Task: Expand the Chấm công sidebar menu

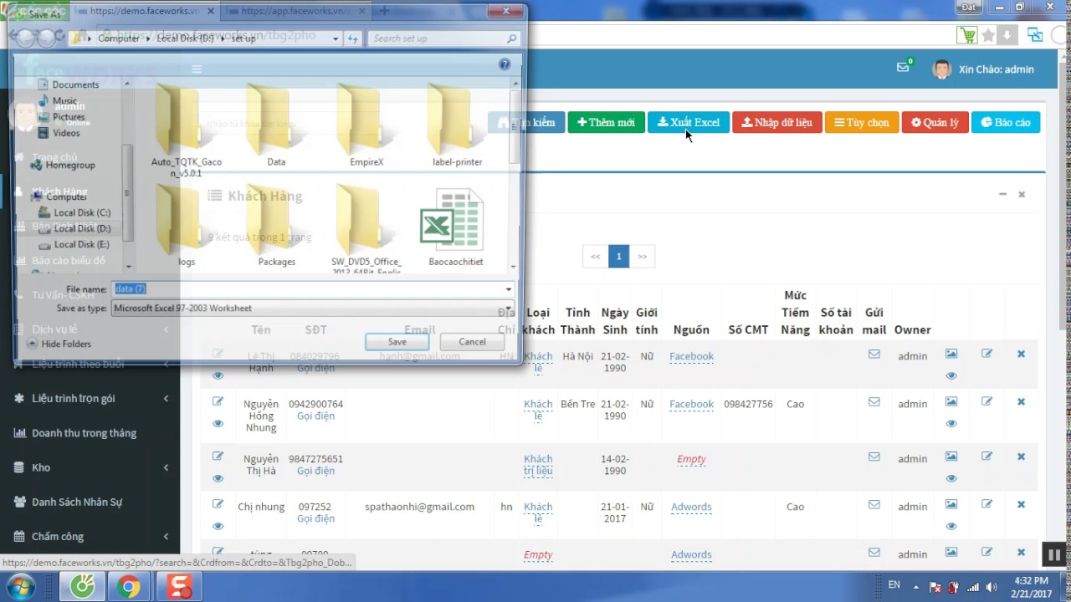Action: (x=90, y=537)
